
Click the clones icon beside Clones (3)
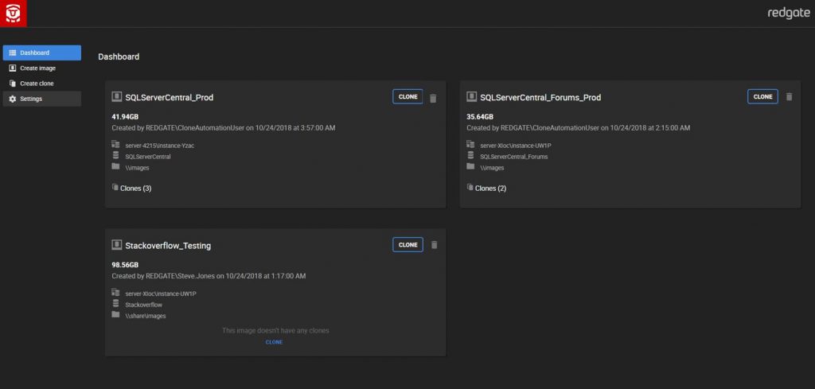click(115, 187)
